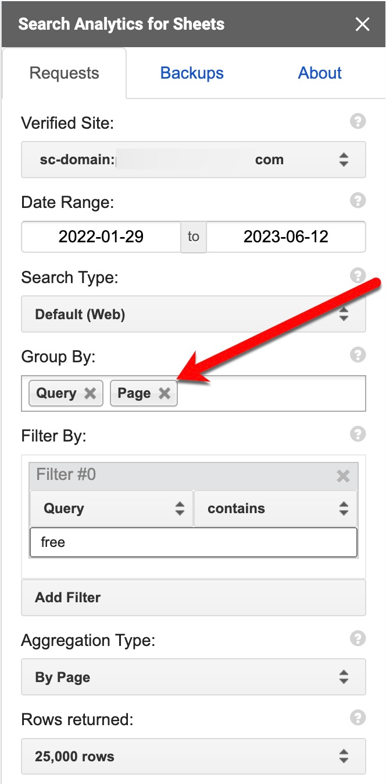
Task: Click help icon beside Group By
Action: click(x=358, y=355)
